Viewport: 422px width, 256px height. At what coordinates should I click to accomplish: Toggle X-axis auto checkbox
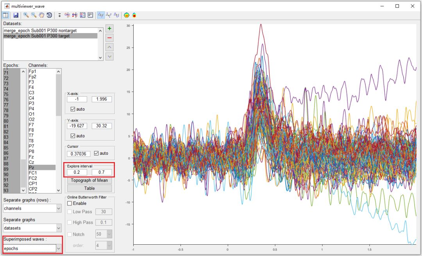73,109
